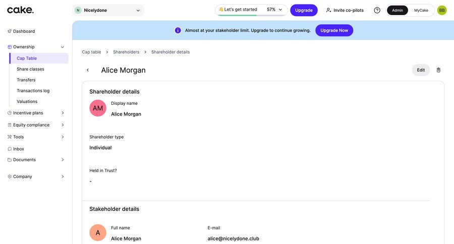
Task: Switch to MyCake mode toggle
Action: [421, 10]
